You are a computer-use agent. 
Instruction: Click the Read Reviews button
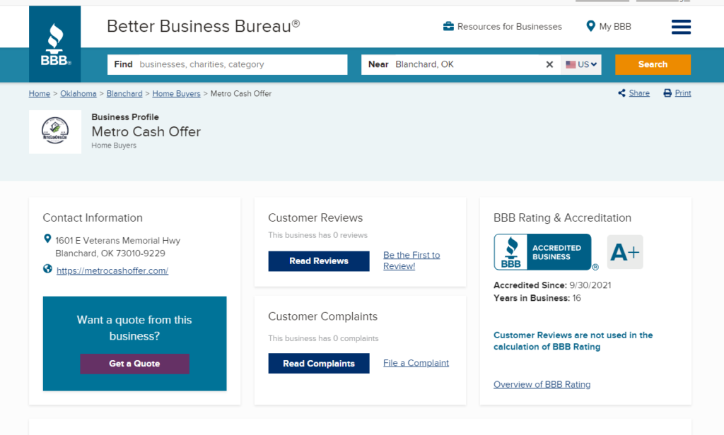[319, 261]
